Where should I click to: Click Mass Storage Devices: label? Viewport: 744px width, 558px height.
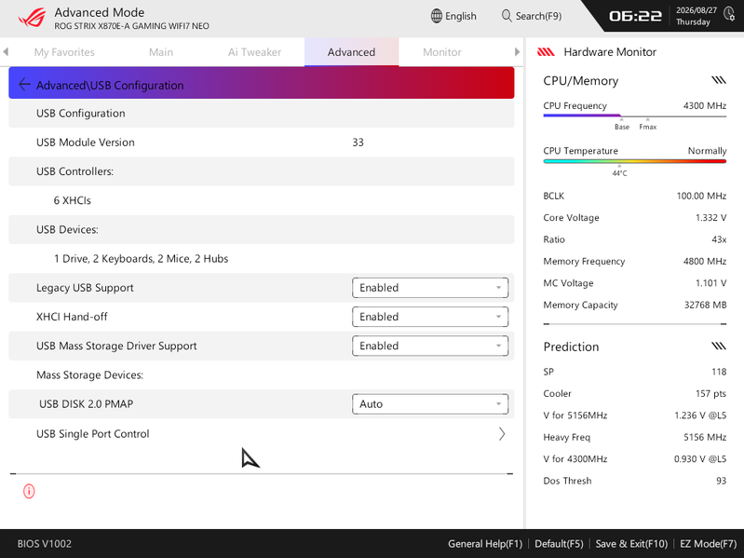(89, 374)
